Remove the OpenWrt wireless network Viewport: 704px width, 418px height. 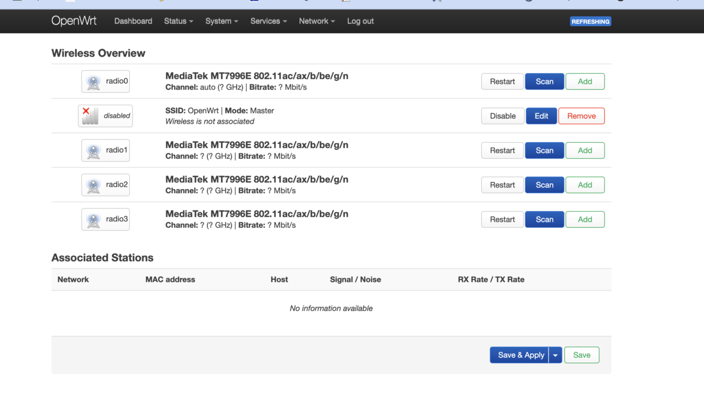581,116
